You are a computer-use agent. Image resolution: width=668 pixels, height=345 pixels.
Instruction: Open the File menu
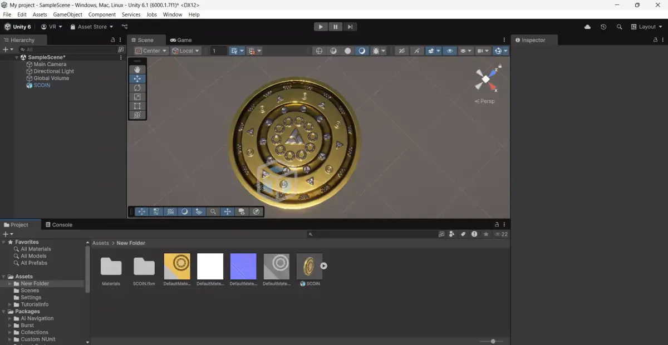coord(7,14)
